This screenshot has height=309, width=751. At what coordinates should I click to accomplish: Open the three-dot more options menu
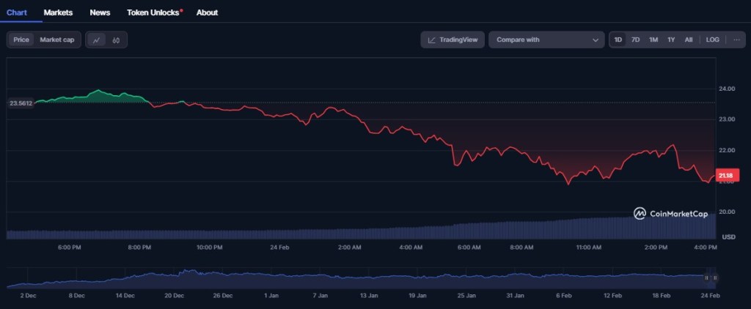(x=736, y=40)
